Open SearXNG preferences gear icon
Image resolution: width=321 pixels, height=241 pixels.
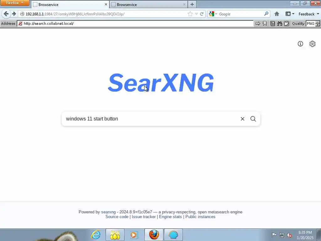(x=313, y=44)
